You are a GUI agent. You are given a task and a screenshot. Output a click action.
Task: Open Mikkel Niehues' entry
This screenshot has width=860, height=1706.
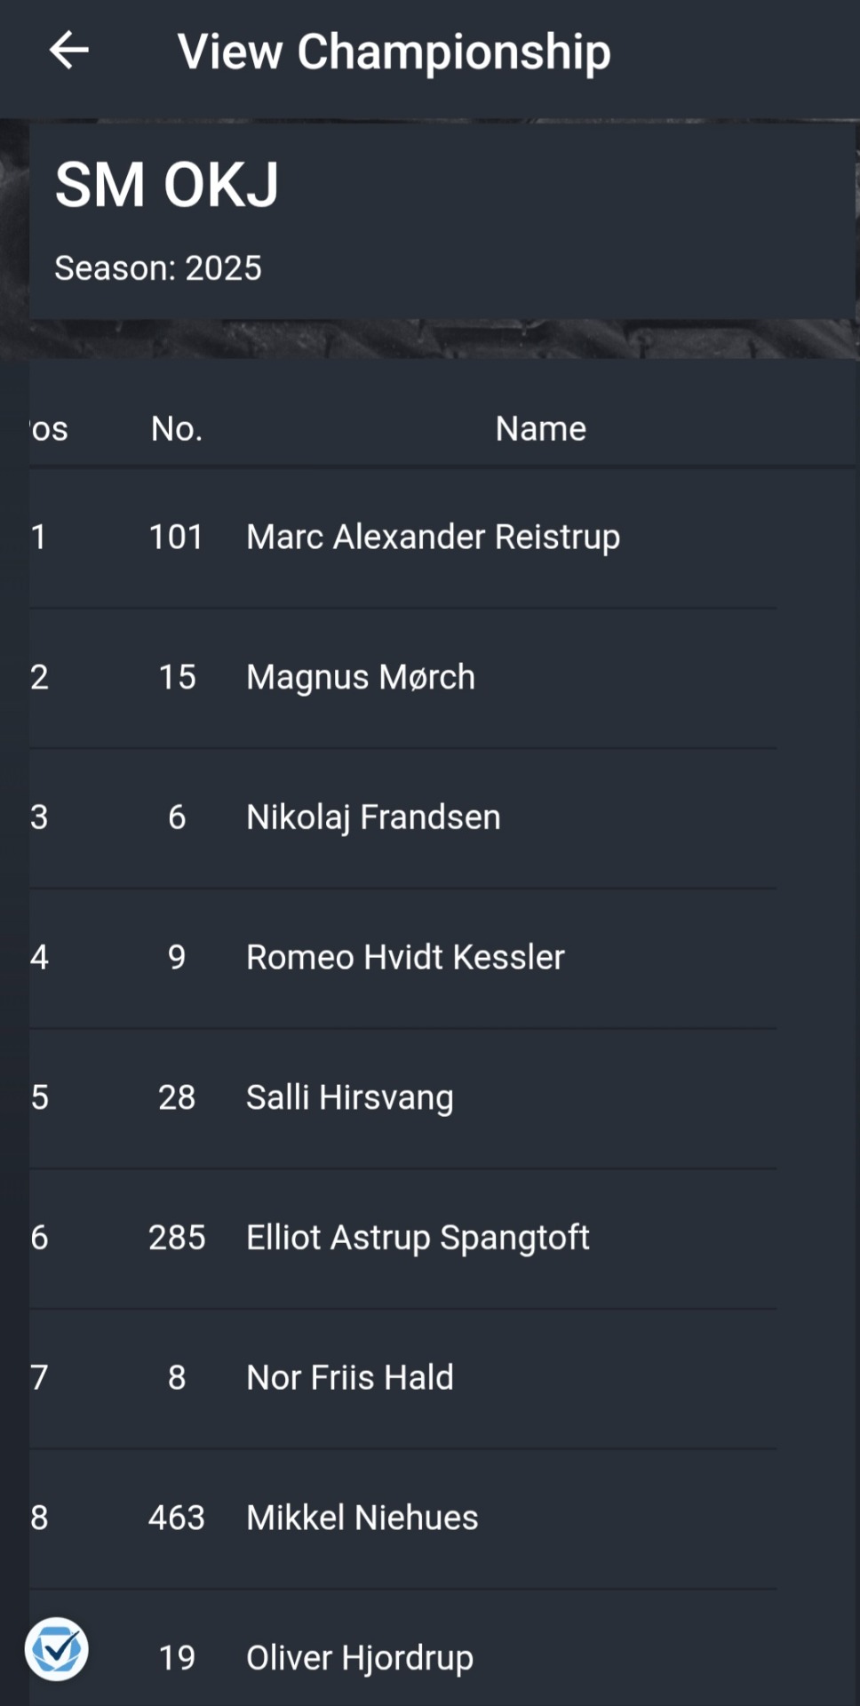(362, 1518)
